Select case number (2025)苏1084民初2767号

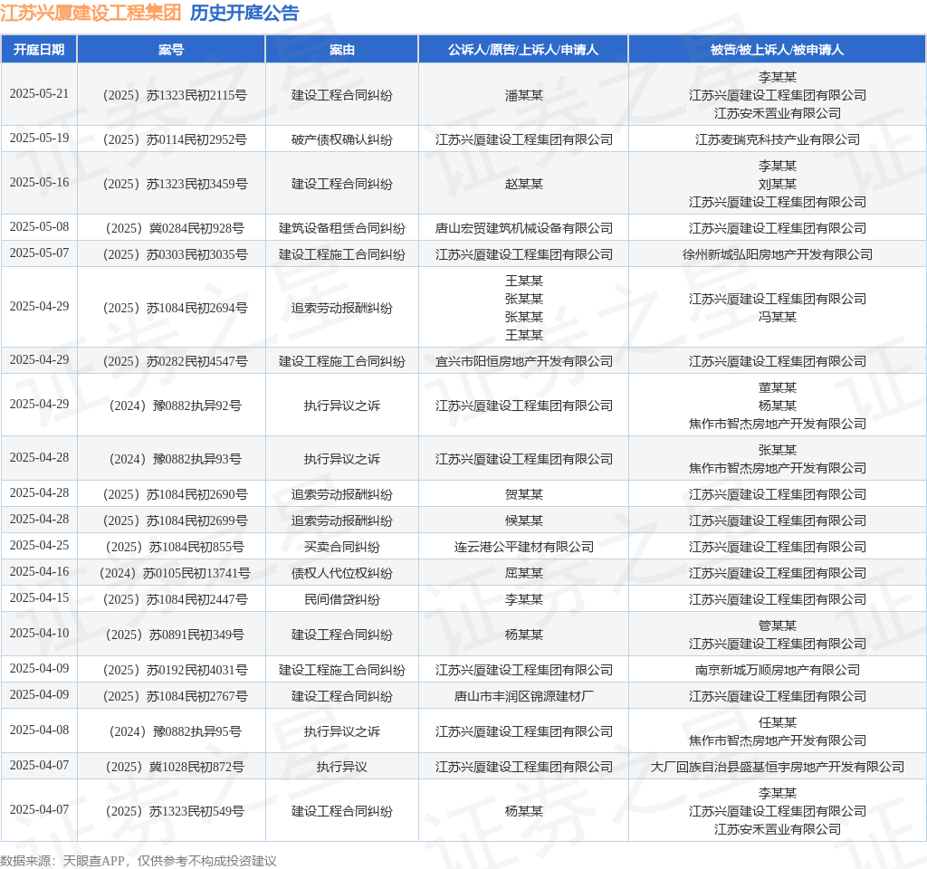point(175,696)
